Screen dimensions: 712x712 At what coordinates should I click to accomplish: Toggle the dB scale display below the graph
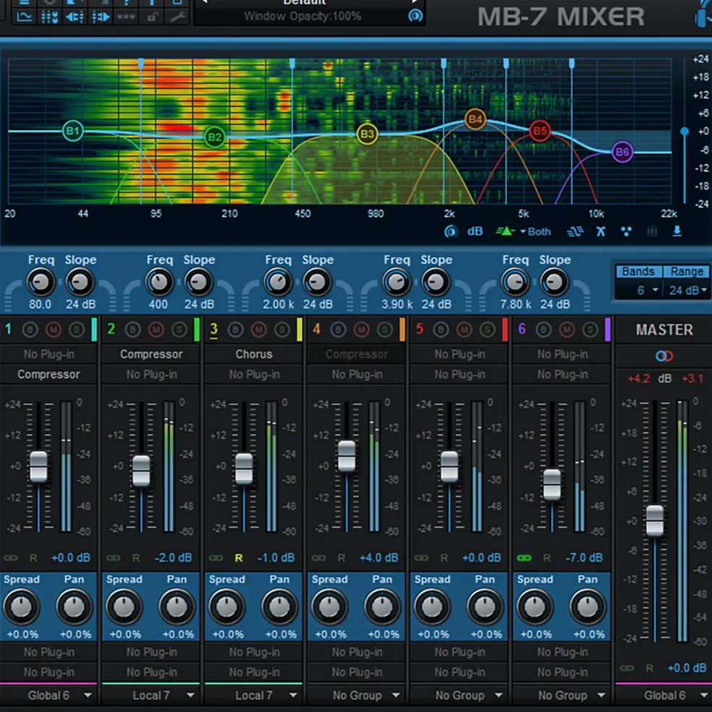(x=475, y=231)
